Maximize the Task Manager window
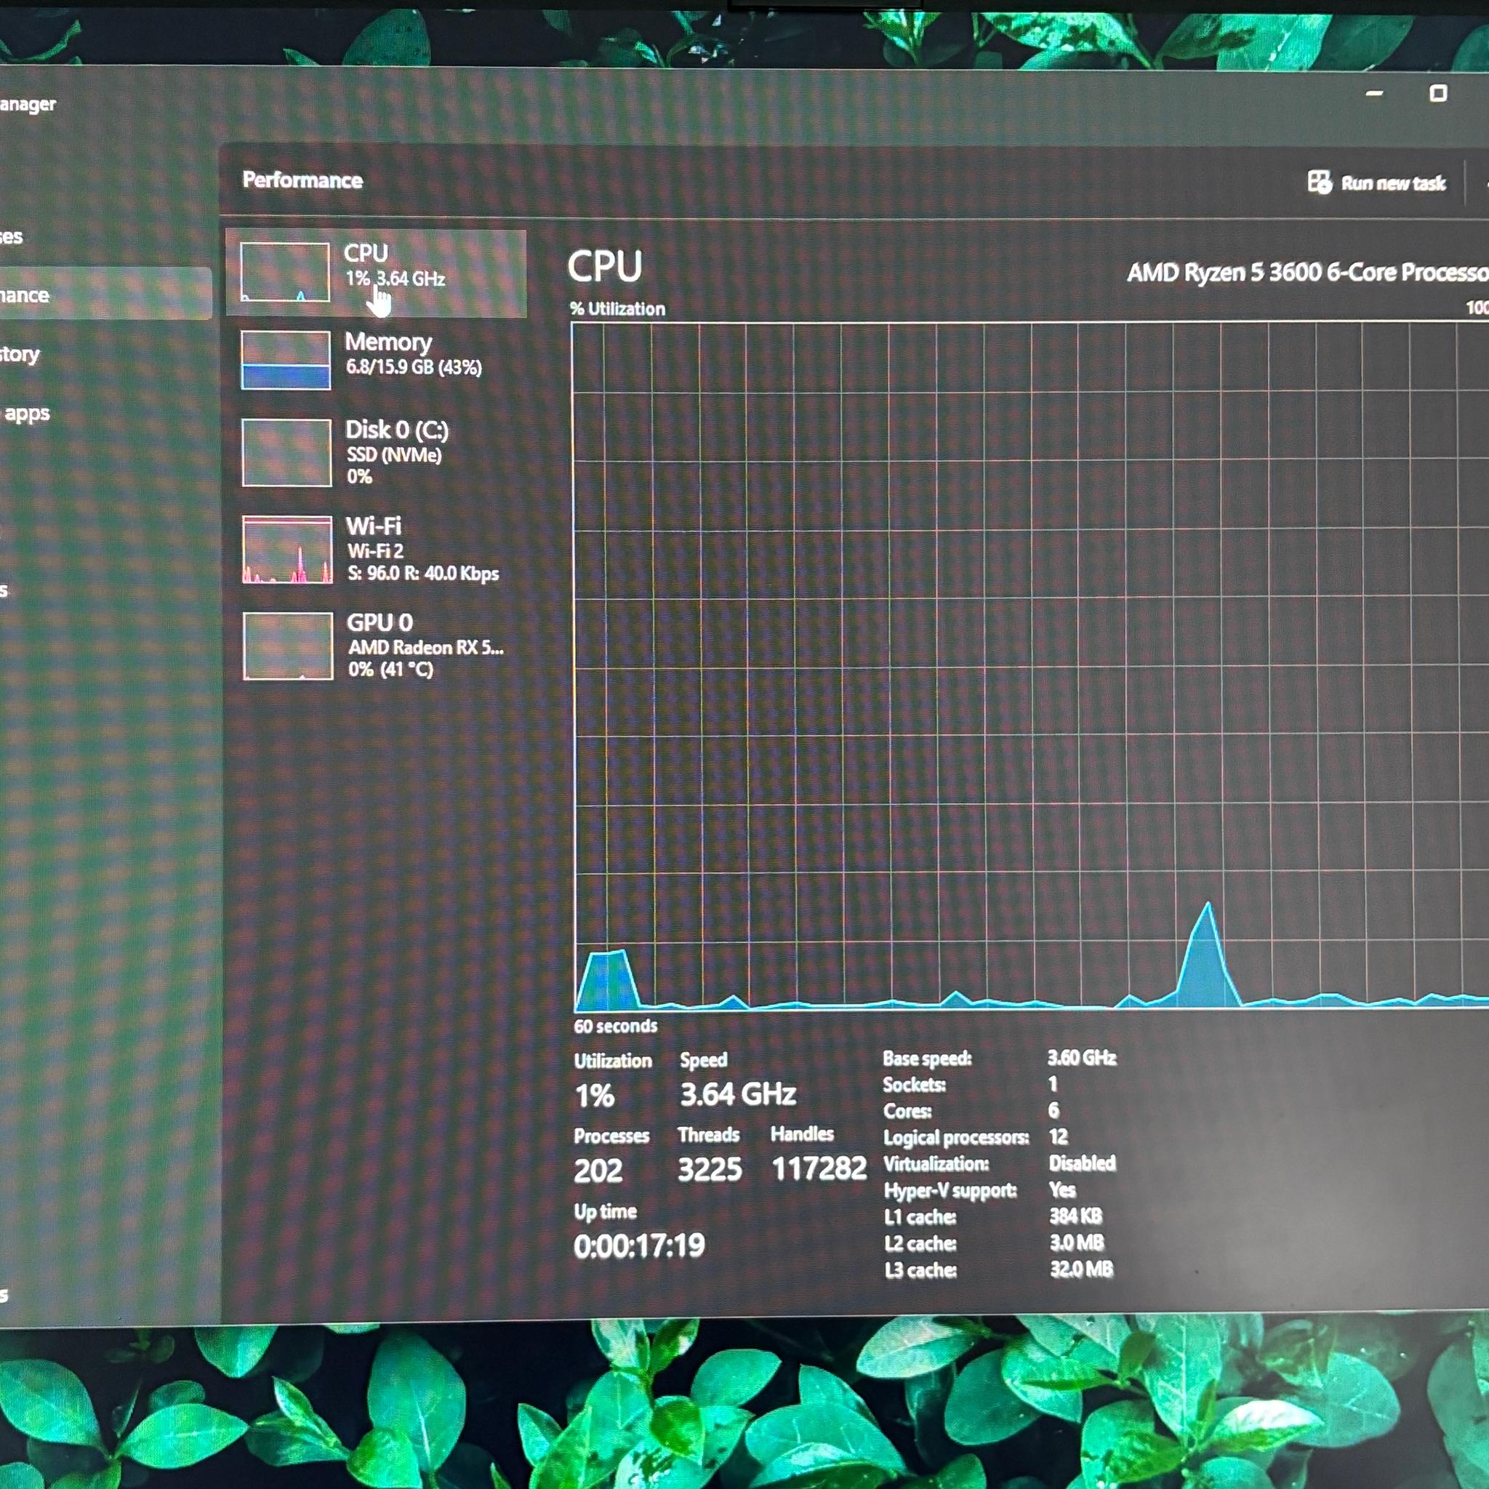This screenshot has width=1489, height=1489. tap(1438, 94)
